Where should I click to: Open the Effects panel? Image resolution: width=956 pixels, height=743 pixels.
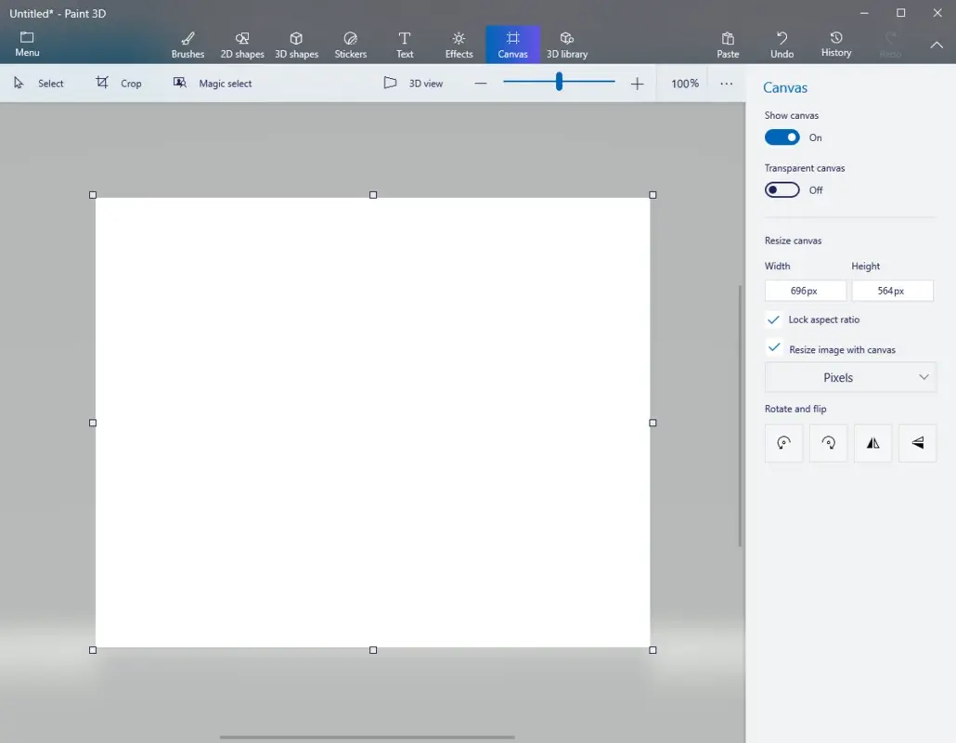click(458, 43)
